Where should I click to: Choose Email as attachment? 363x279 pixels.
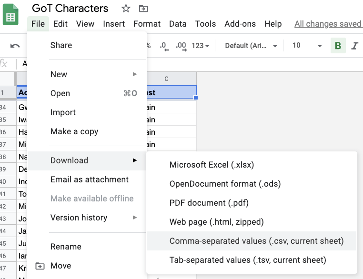coord(87,179)
